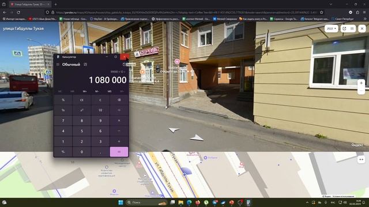Click the square root calculator key
This screenshot has width=369, height=207.
click(x=100, y=110)
